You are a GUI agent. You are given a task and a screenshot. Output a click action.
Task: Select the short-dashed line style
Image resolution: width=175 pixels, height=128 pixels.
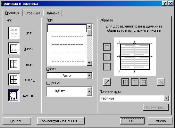pyautogui.click(x=67, y=44)
